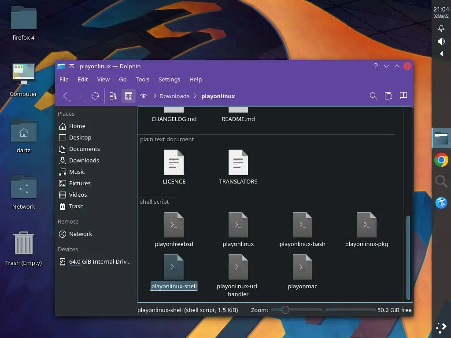
Task: Switch to icons view mode
Action: pos(129,96)
